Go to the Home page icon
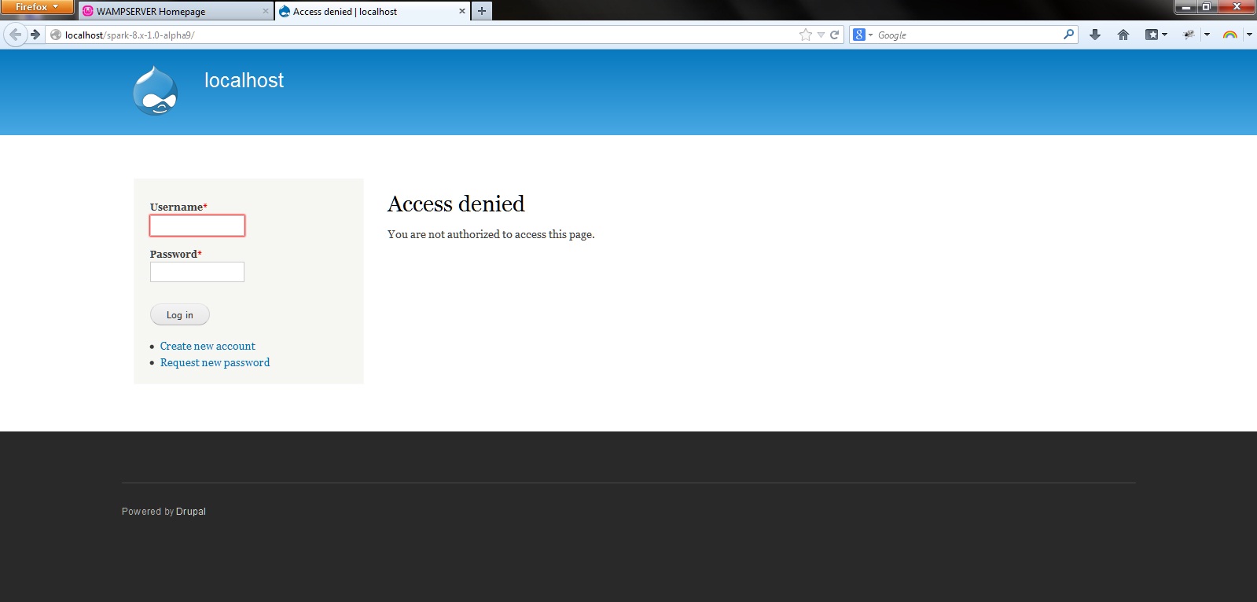The width and height of the screenshot is (1257, 602). [1123, 35]
